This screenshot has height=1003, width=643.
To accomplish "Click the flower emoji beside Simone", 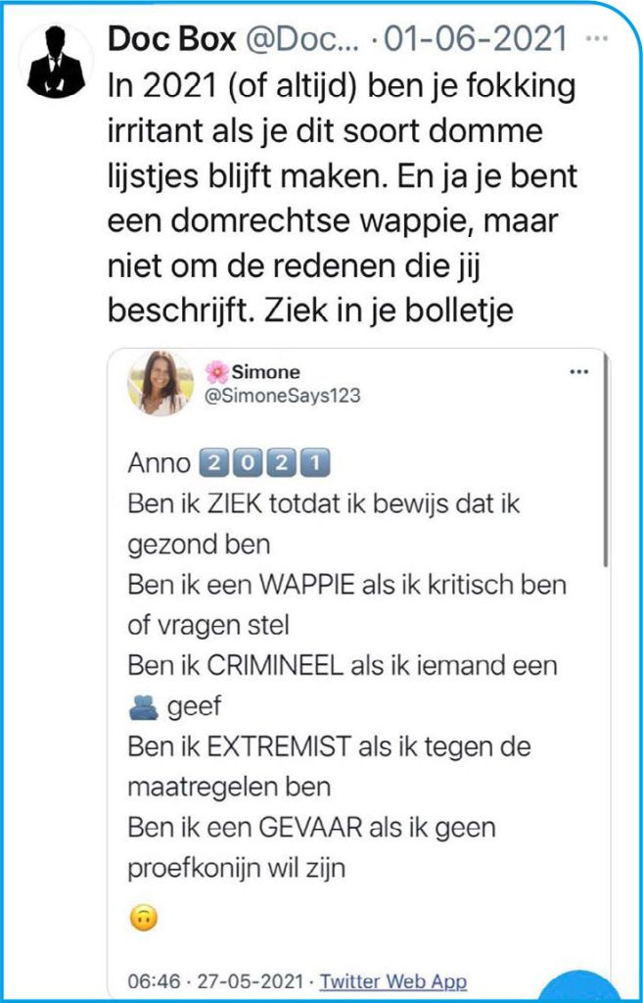I will coord(216,372).
